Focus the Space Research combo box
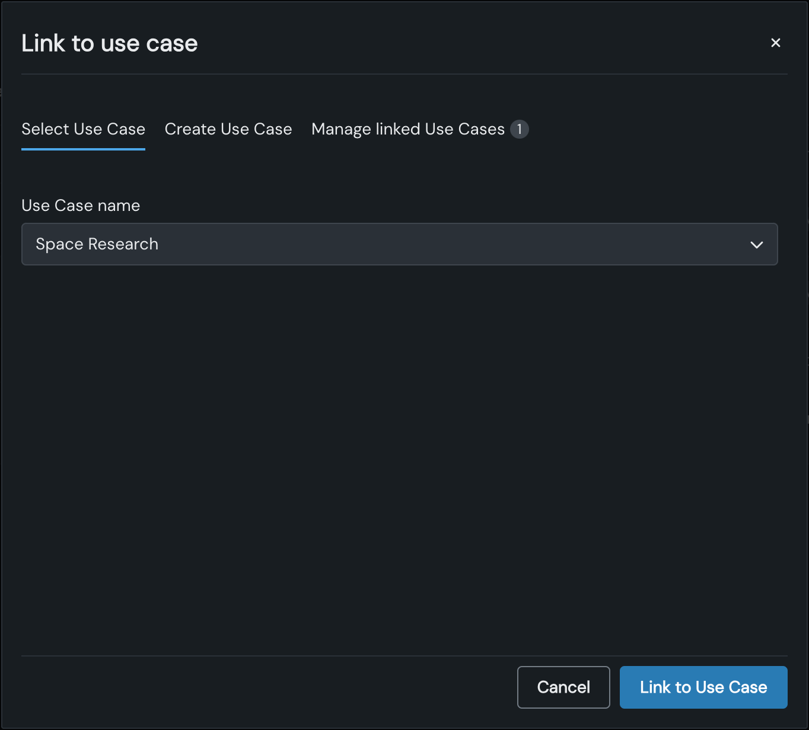Screen dimensions: 809x730 (399, 244)
